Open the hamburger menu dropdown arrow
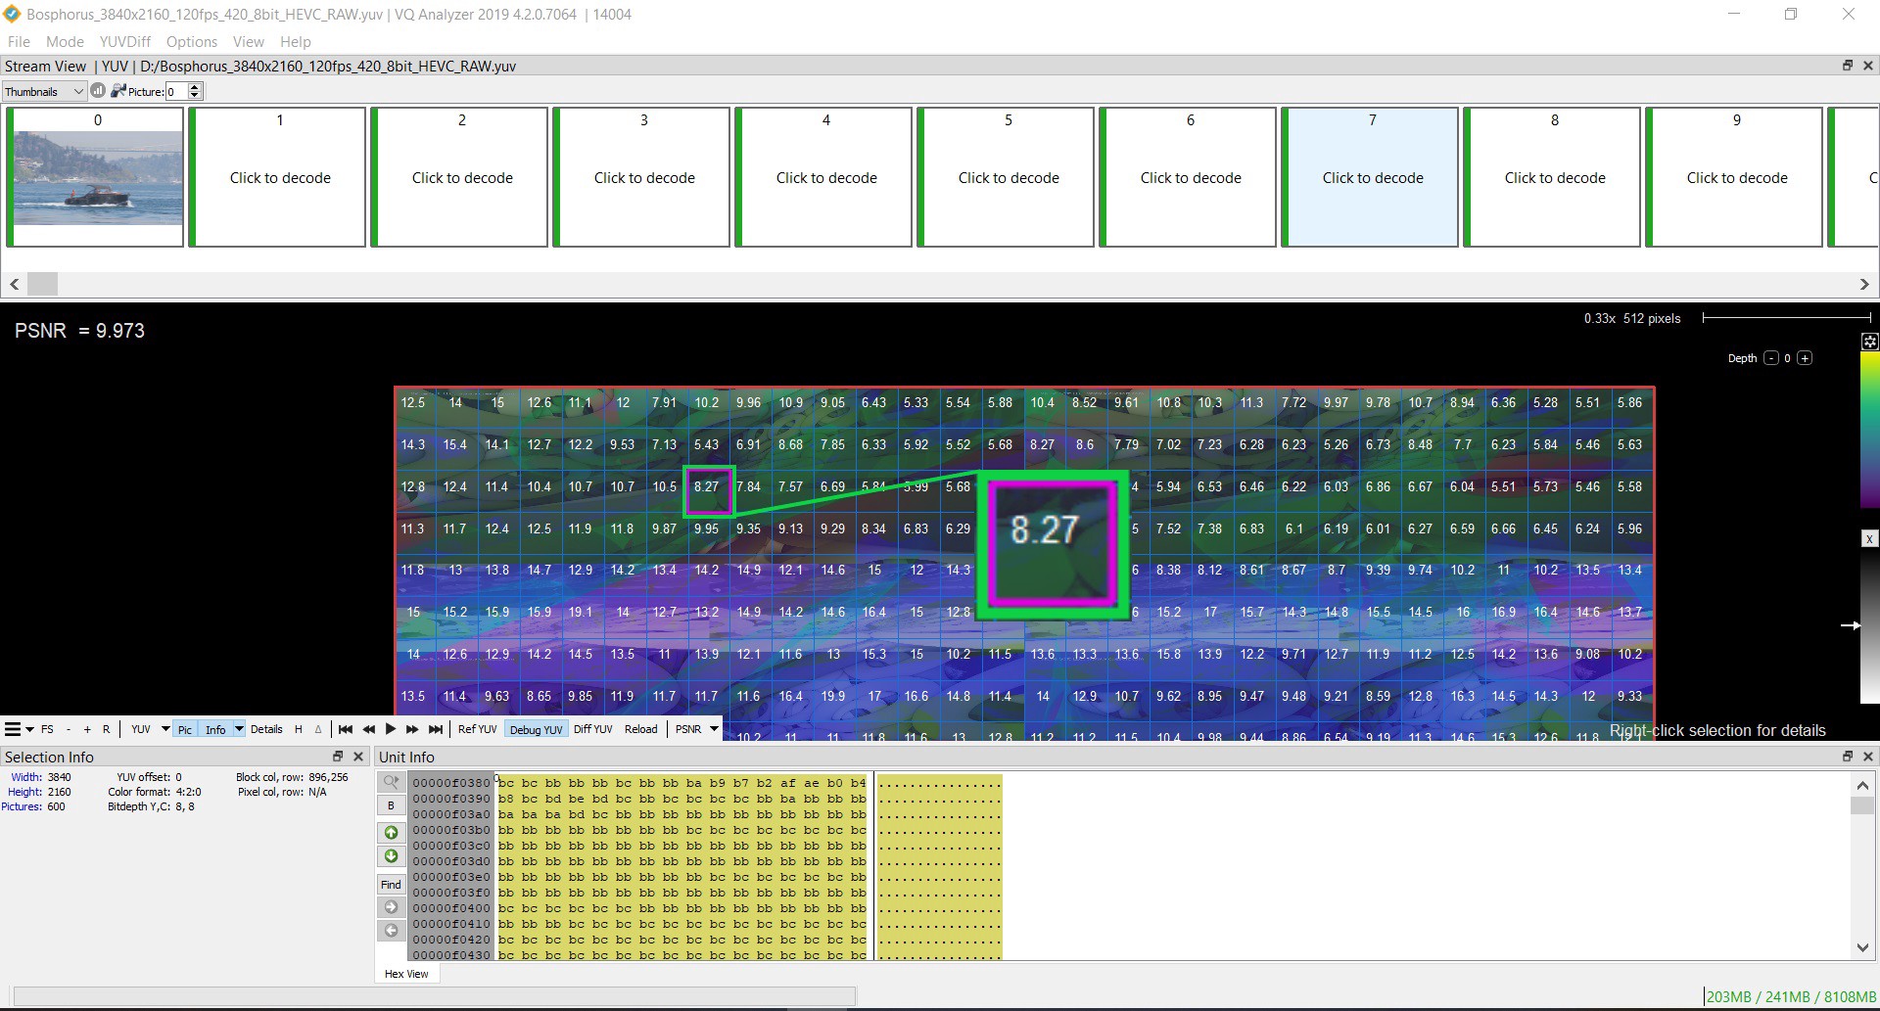 [x=29, y=729]
